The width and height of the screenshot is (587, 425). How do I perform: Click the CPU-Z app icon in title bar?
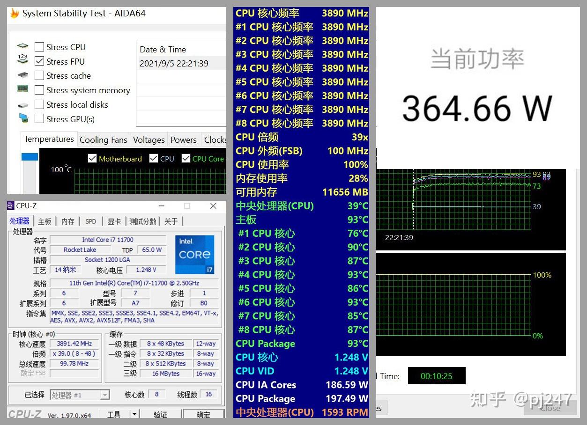[11, 206]
